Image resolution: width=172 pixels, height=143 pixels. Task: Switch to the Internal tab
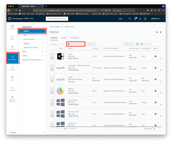click(x=54, y=38)
